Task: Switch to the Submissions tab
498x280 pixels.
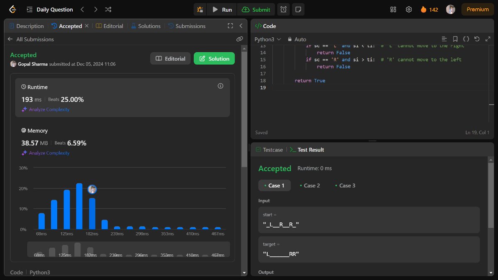Action: [x=187, y=26]
